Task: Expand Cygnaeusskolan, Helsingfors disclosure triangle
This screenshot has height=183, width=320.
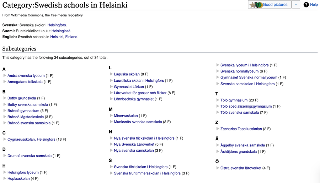Action: tap(5, 139)
